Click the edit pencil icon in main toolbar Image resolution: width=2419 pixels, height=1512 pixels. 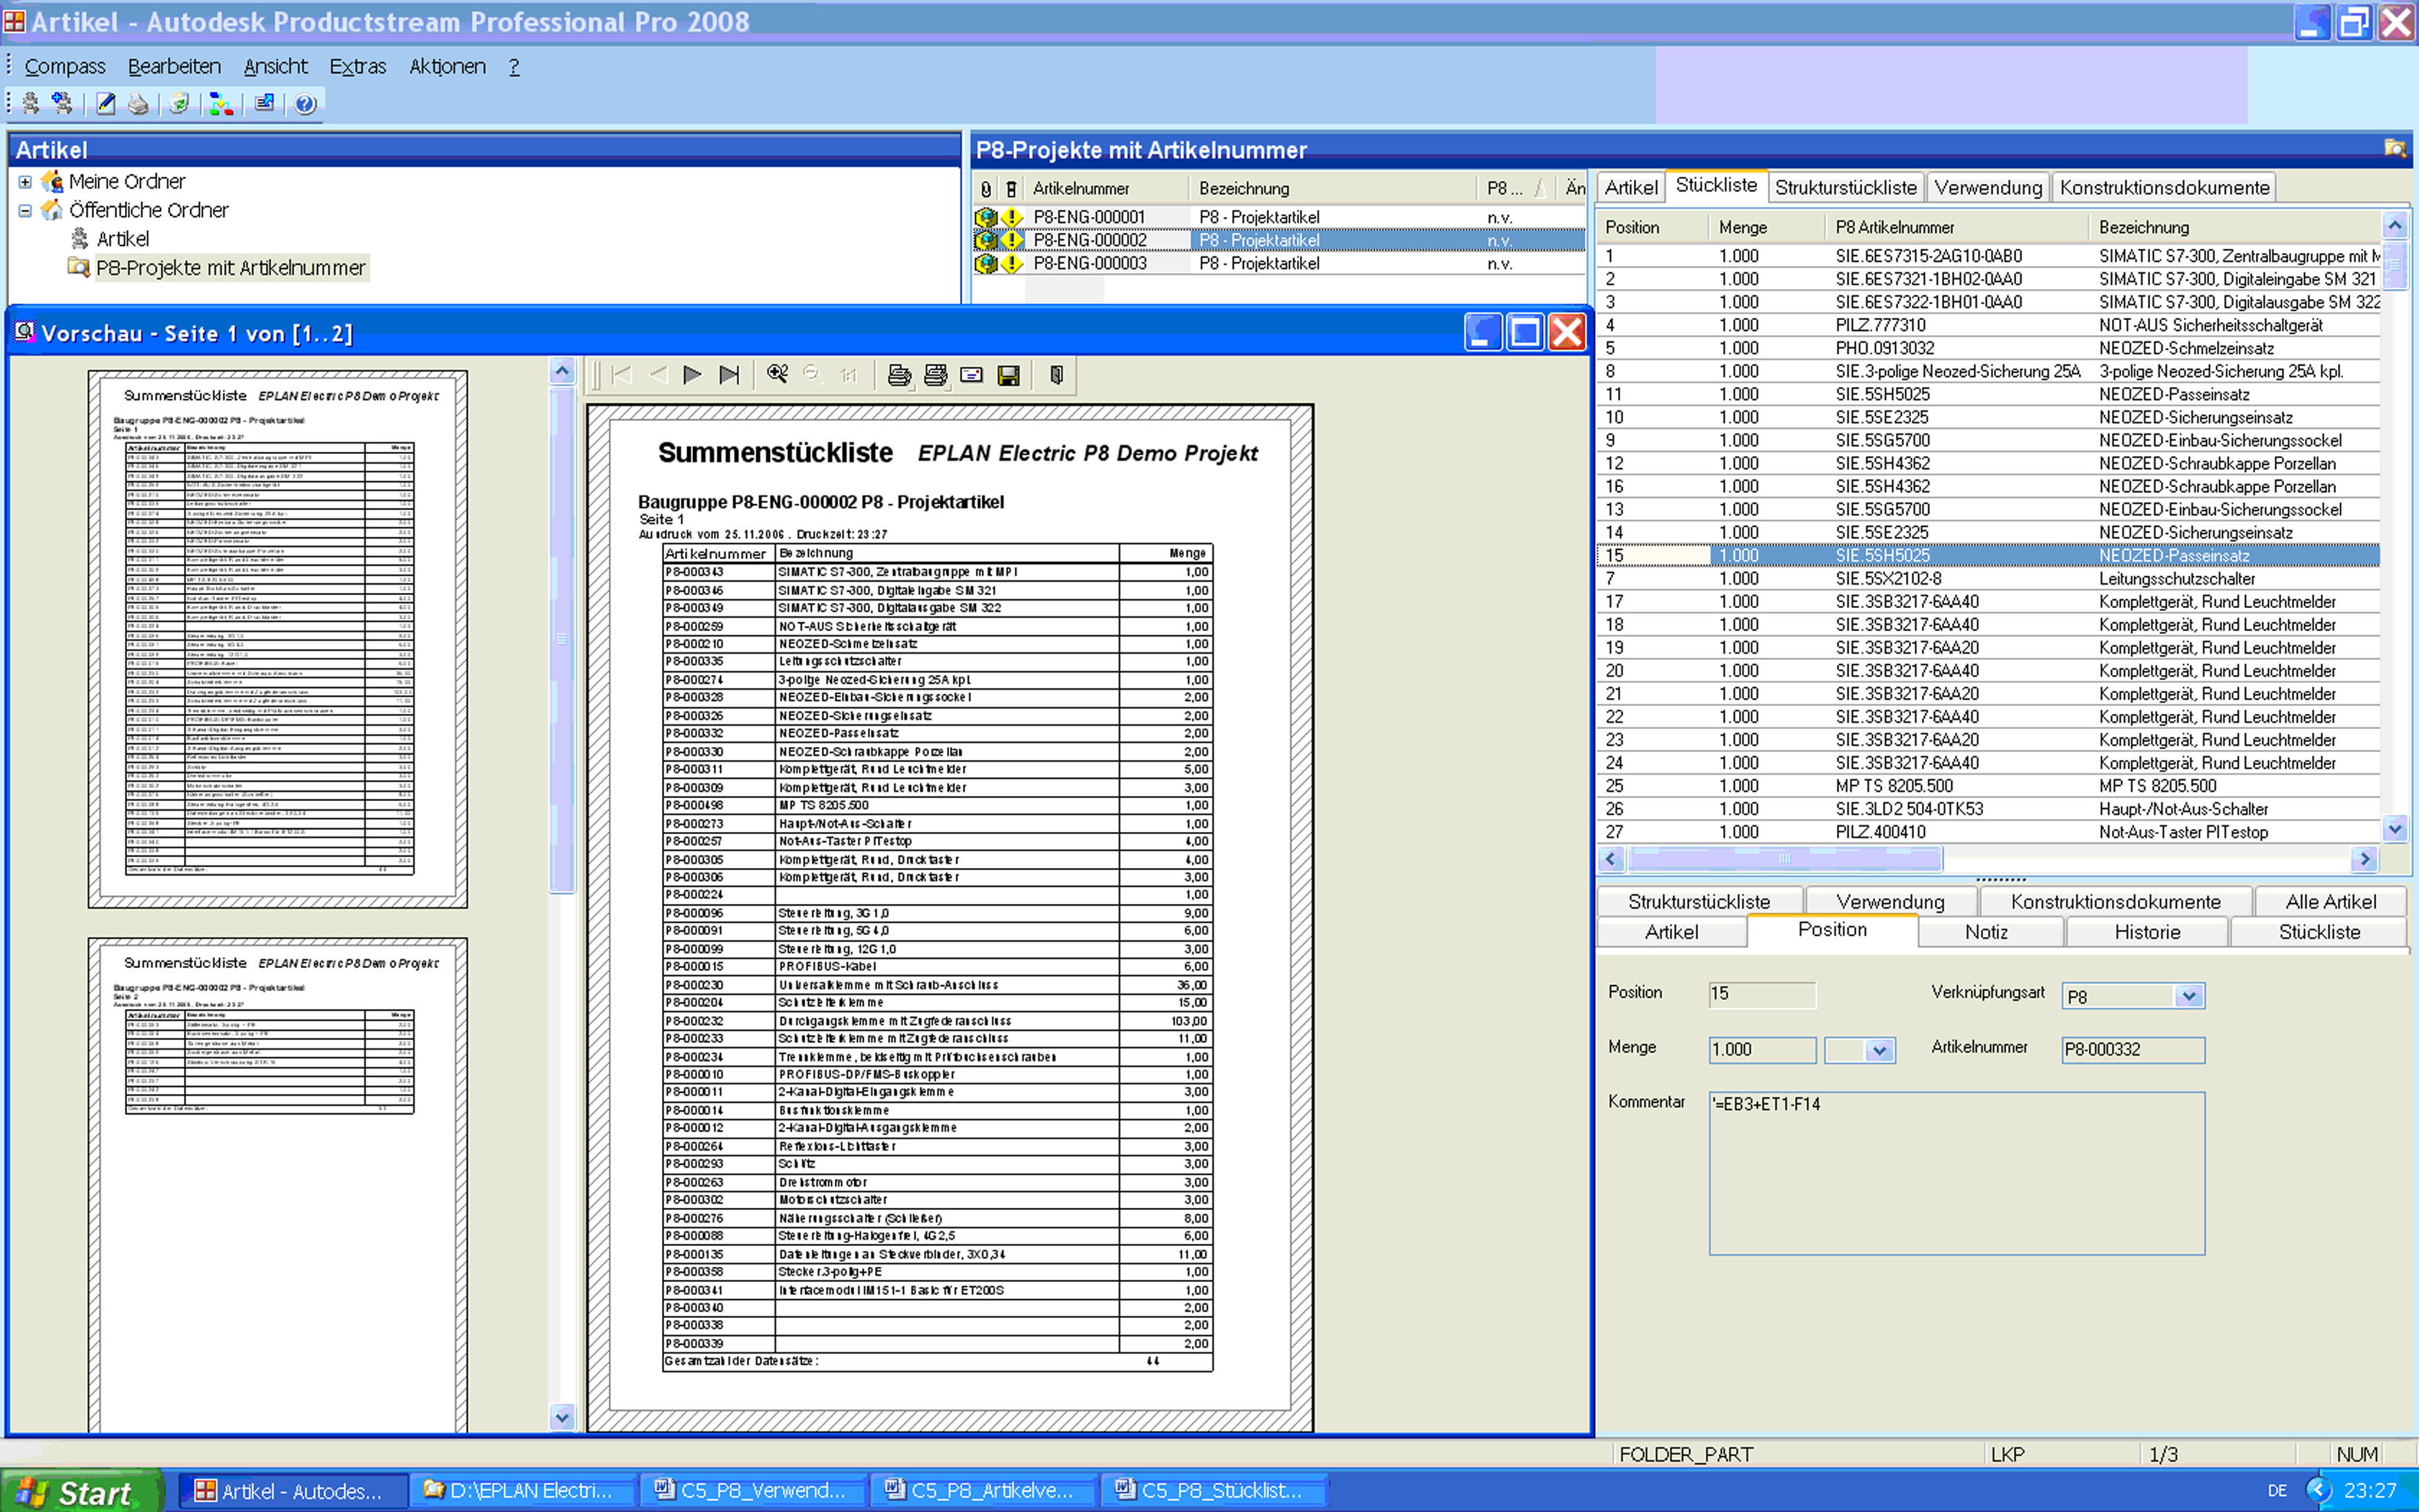106,104
